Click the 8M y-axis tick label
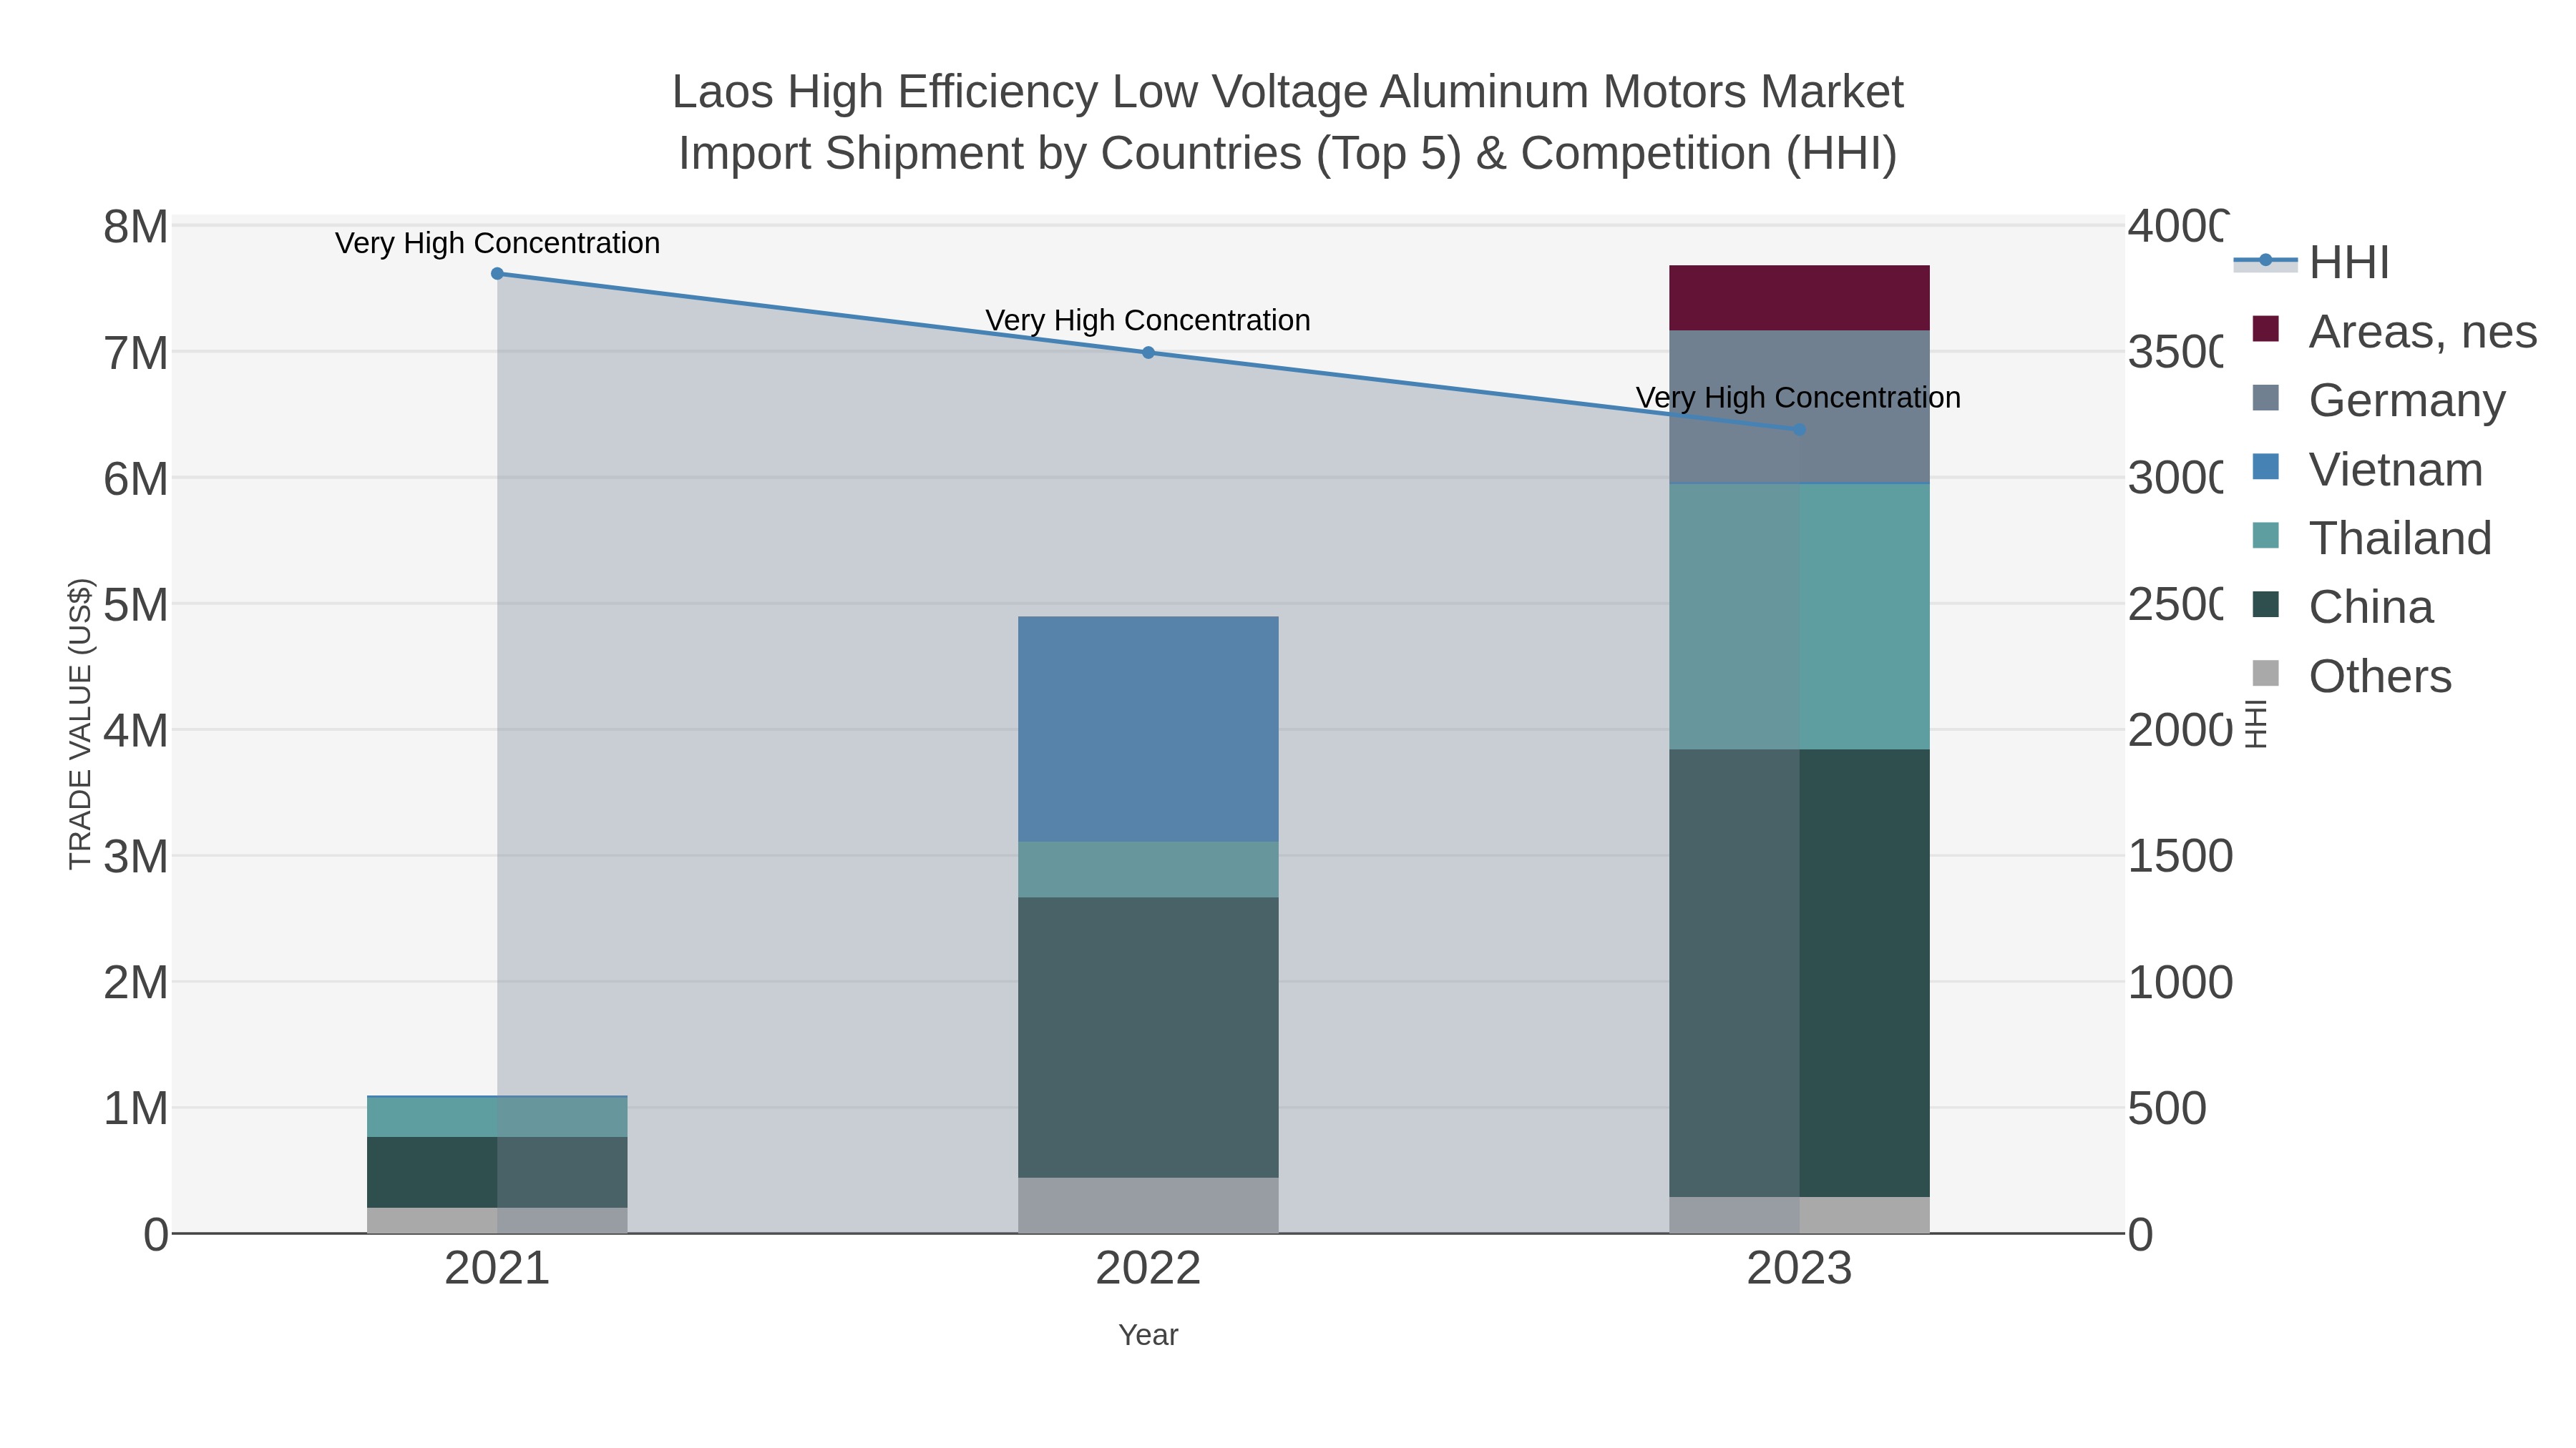This screenshot has height=1448, width=2576. tap(136, 227)
